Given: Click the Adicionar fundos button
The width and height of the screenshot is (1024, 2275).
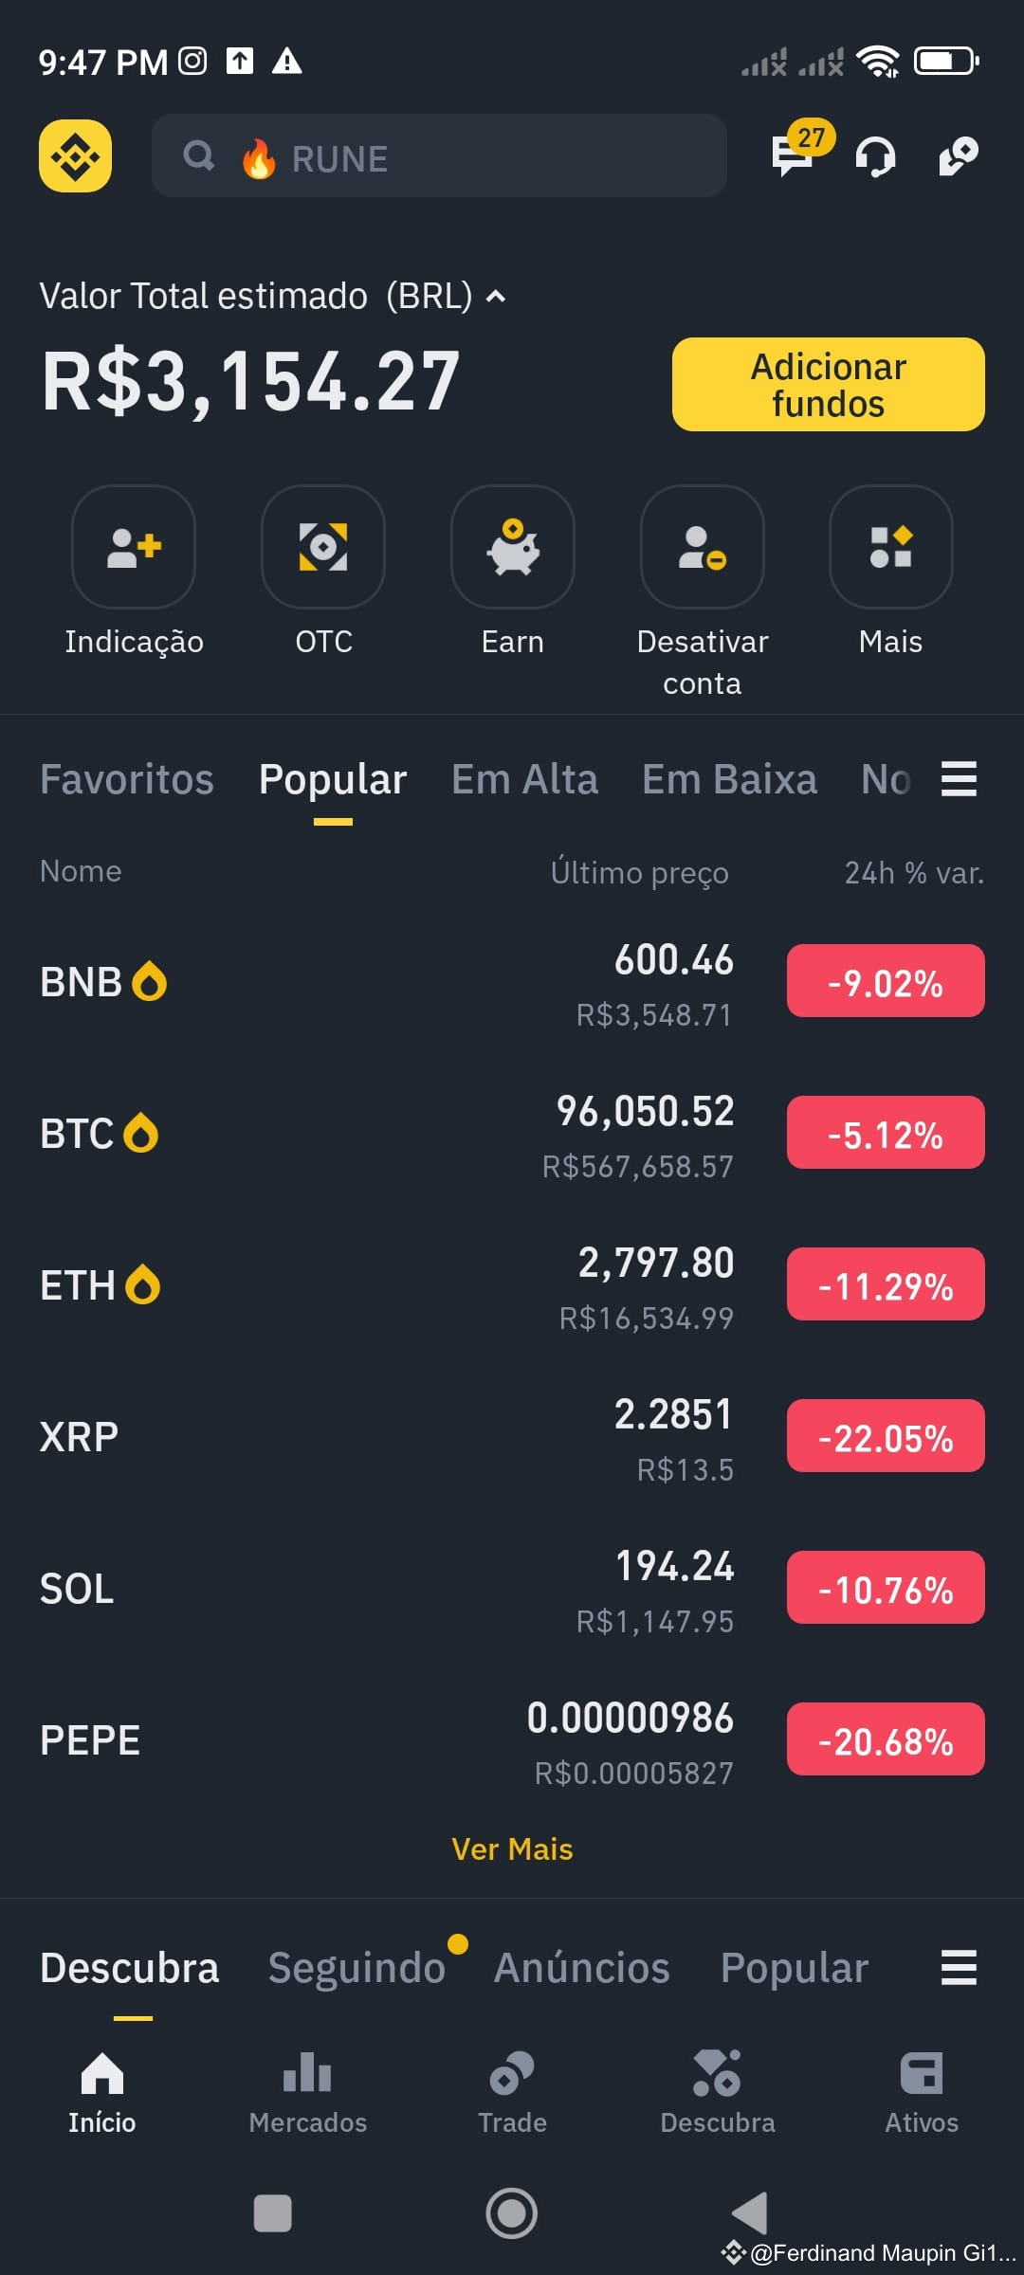Looking at the screenshot, I should [829, 385].
